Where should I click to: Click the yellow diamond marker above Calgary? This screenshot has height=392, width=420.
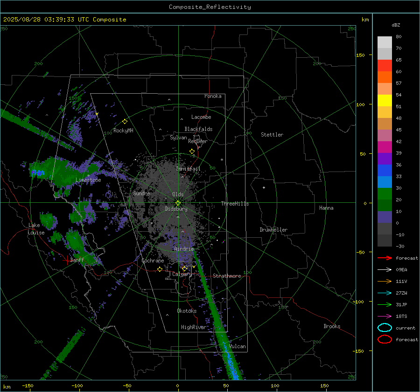(184, 268)
